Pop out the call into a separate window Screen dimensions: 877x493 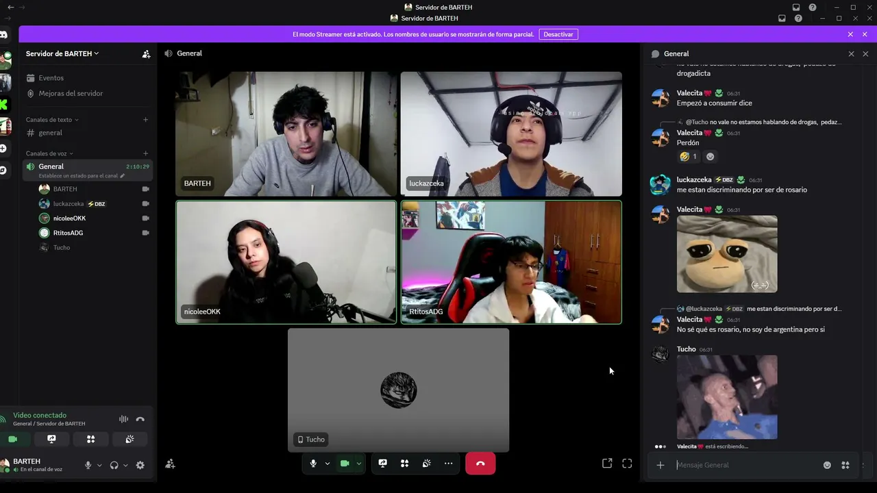point(607,464)
